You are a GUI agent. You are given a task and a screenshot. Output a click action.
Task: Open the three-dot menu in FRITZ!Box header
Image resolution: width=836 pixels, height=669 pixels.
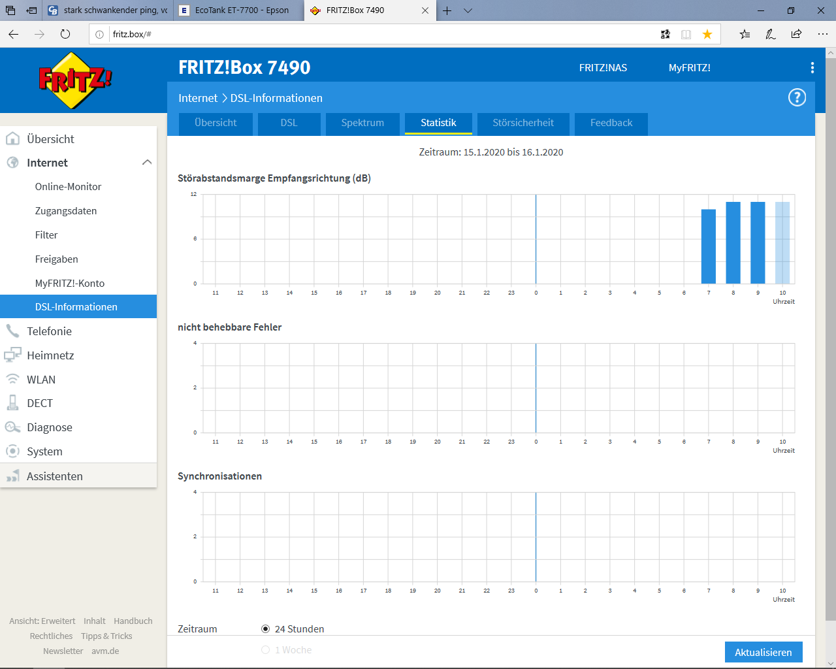pos(812,67)
